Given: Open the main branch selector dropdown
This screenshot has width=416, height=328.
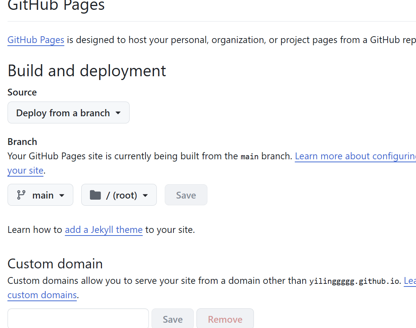Looking at the screenshot, I should point(40,195).
